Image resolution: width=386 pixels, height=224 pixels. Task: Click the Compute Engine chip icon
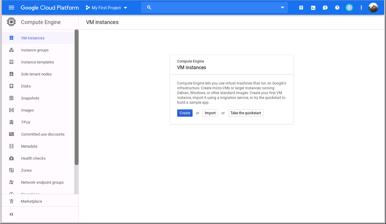pos(11,22)
